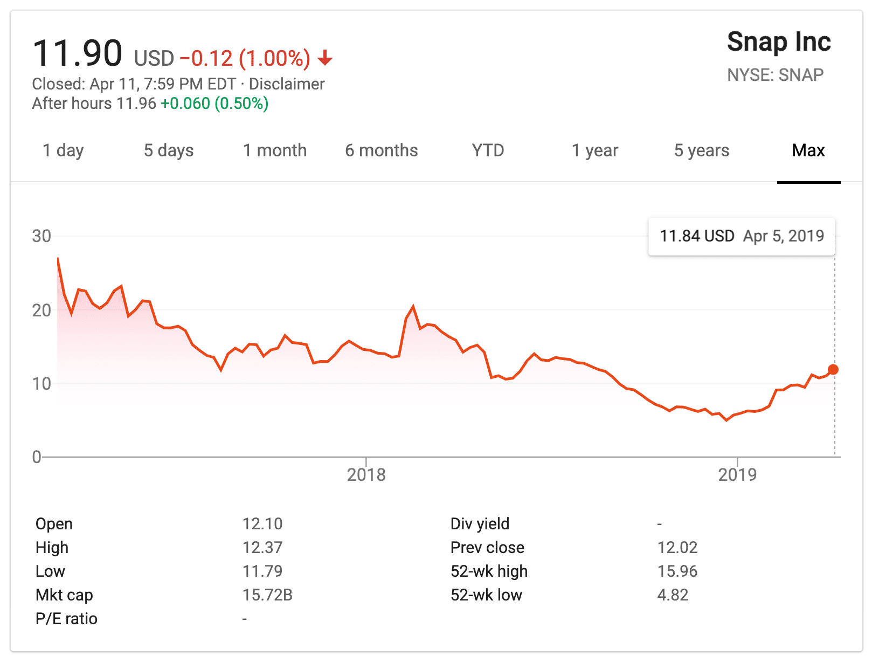Switch to the 5 days chart view
Image resolution: width=872 pixels, height=663 pixels.
[x=169, y=150]
